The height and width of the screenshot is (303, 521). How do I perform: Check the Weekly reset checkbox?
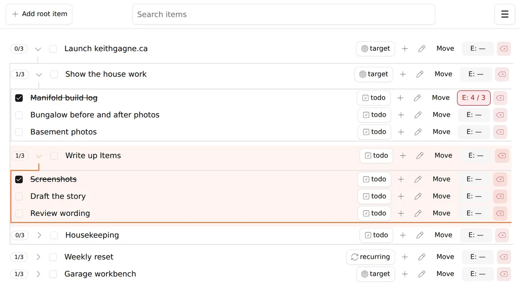coord(53,257)
